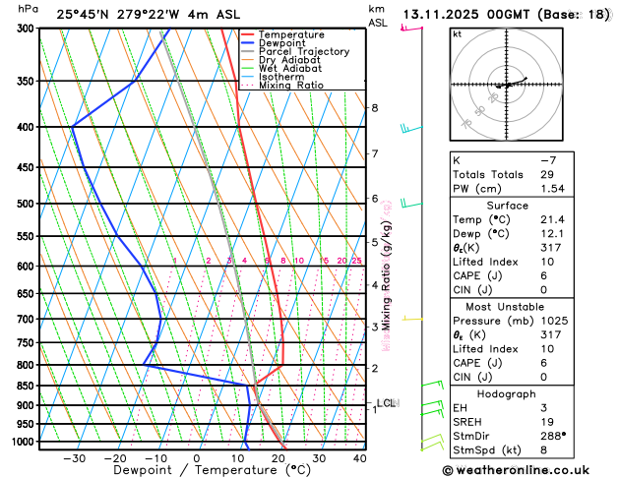The width and height of the screenshot is (619, 478).
Task: Click the cyan wind barb at 400 hPa
Action: [411, 129]
